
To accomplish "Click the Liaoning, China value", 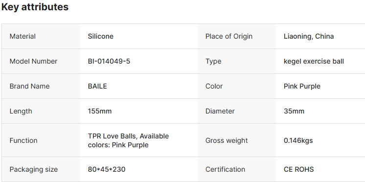I will 309,36.
